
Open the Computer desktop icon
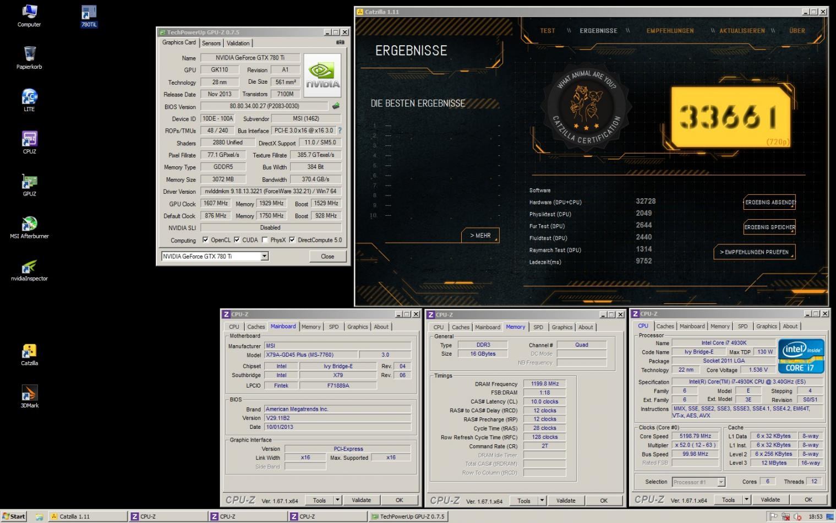(x=29, y=15)
